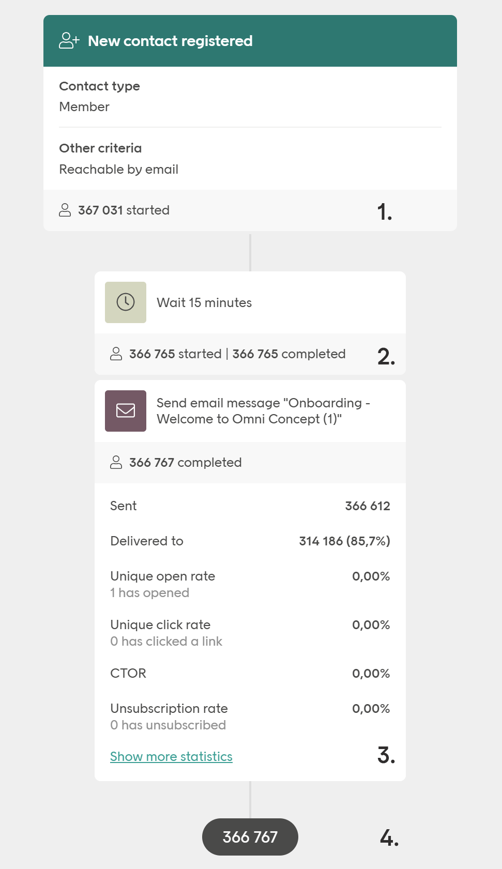The height and width of the screenshot is (869, 502).
Task: Click the clock icon for Wait step
Action: click(126, 302)
